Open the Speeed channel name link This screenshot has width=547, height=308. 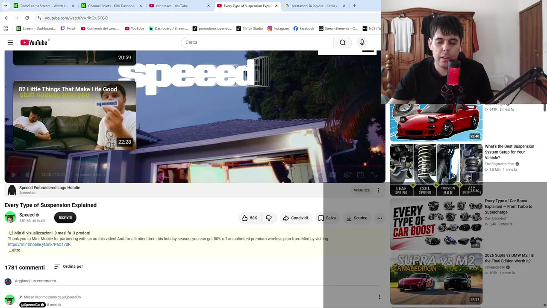(27, 215)
